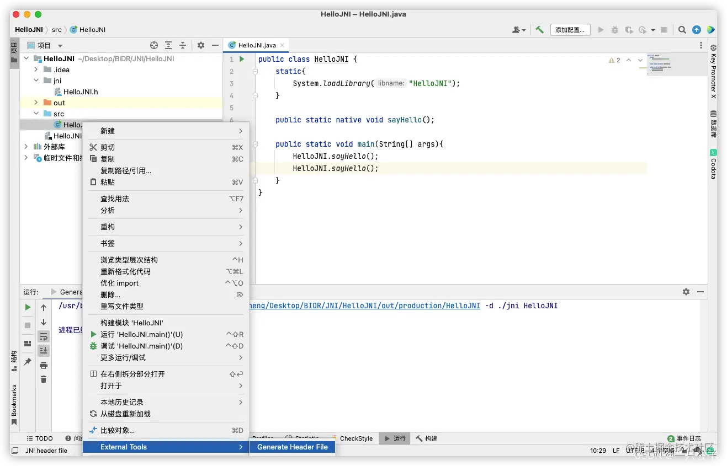The height and width of the screenshot is (466, 727).
Task: Click the 10:29 caret position indicator
Action: [598, 451]
